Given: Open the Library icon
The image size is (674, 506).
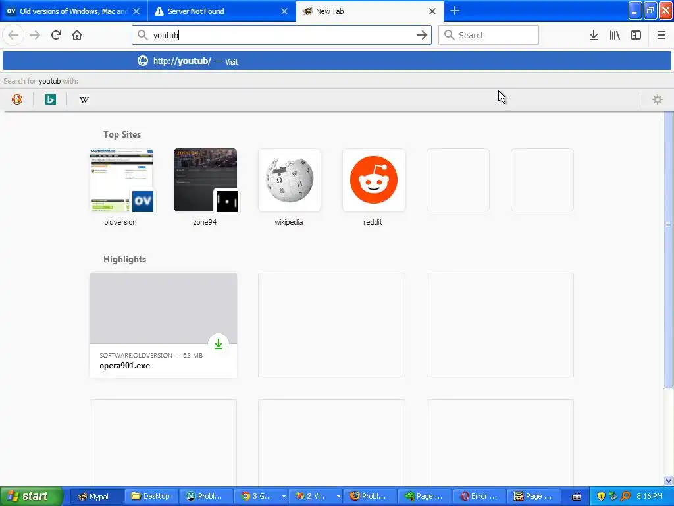Looking at the screenshot, I should coord(615,35).
